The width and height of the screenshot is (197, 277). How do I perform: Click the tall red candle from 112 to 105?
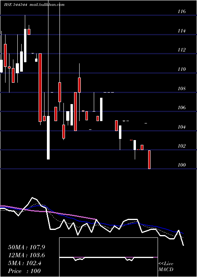tap(40, 87)
